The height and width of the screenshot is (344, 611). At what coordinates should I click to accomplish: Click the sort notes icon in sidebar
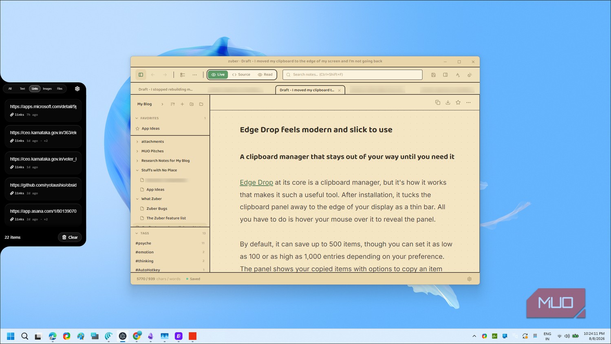click(x=172, y=104)
